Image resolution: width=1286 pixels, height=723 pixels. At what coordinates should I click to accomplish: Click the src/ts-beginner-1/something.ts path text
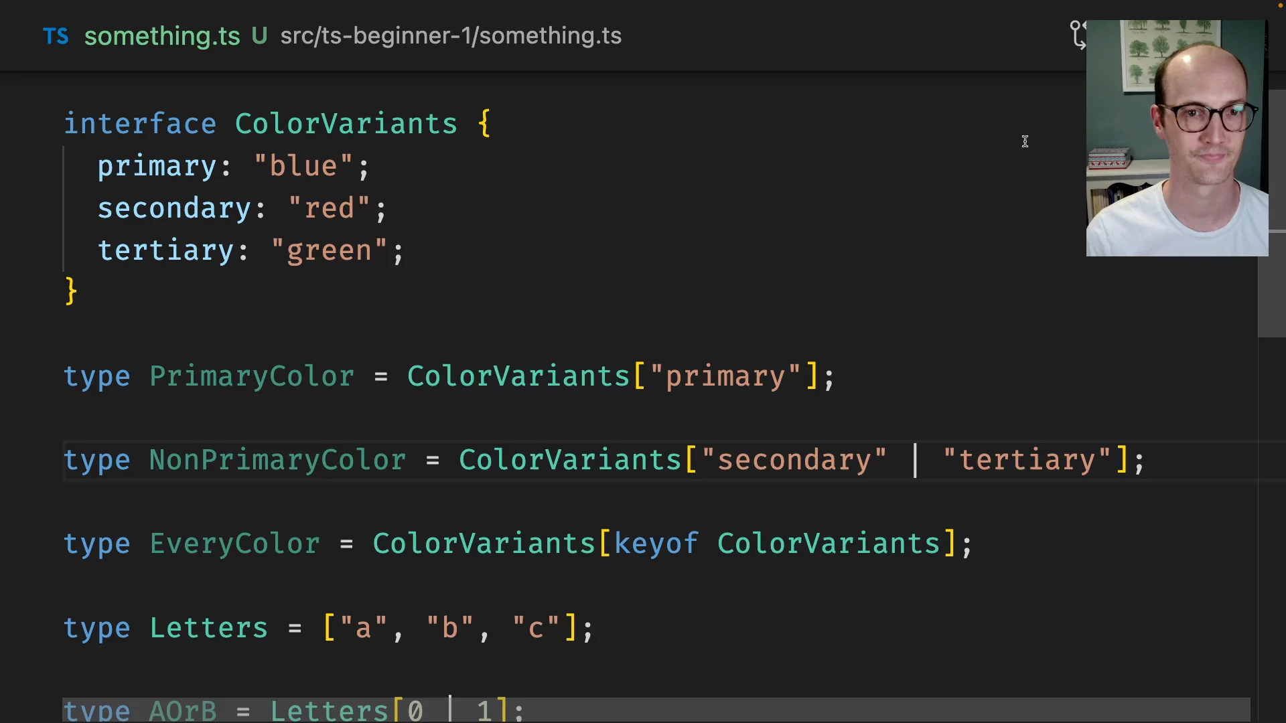point(451,35)
